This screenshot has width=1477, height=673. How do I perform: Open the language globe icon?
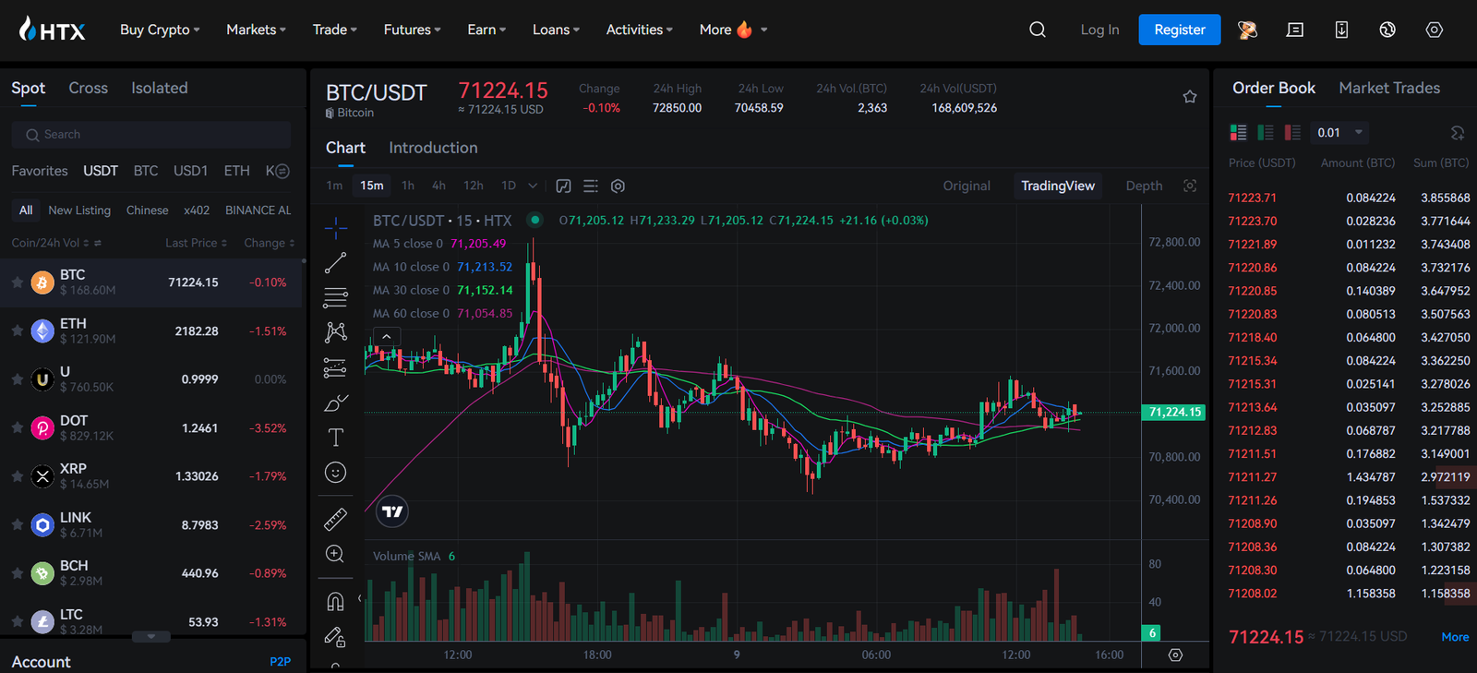coord(1387,30)
